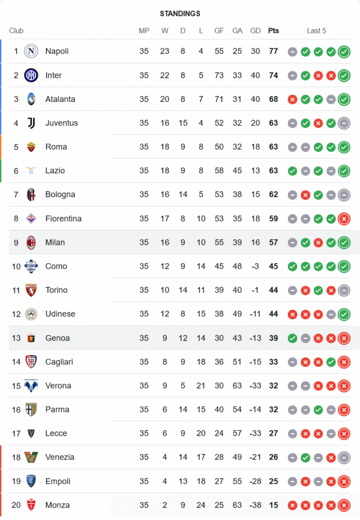Click the Genoa club crest icon
Screen dimensions: 360x520
(x=31, y=338)
